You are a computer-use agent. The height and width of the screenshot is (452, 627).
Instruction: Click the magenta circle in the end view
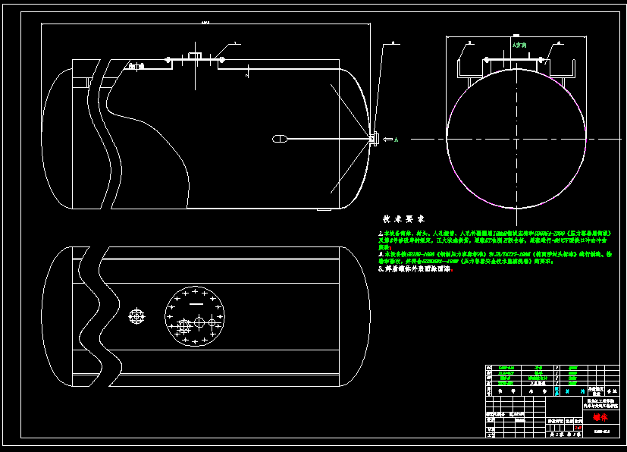[x=516, y=139]
